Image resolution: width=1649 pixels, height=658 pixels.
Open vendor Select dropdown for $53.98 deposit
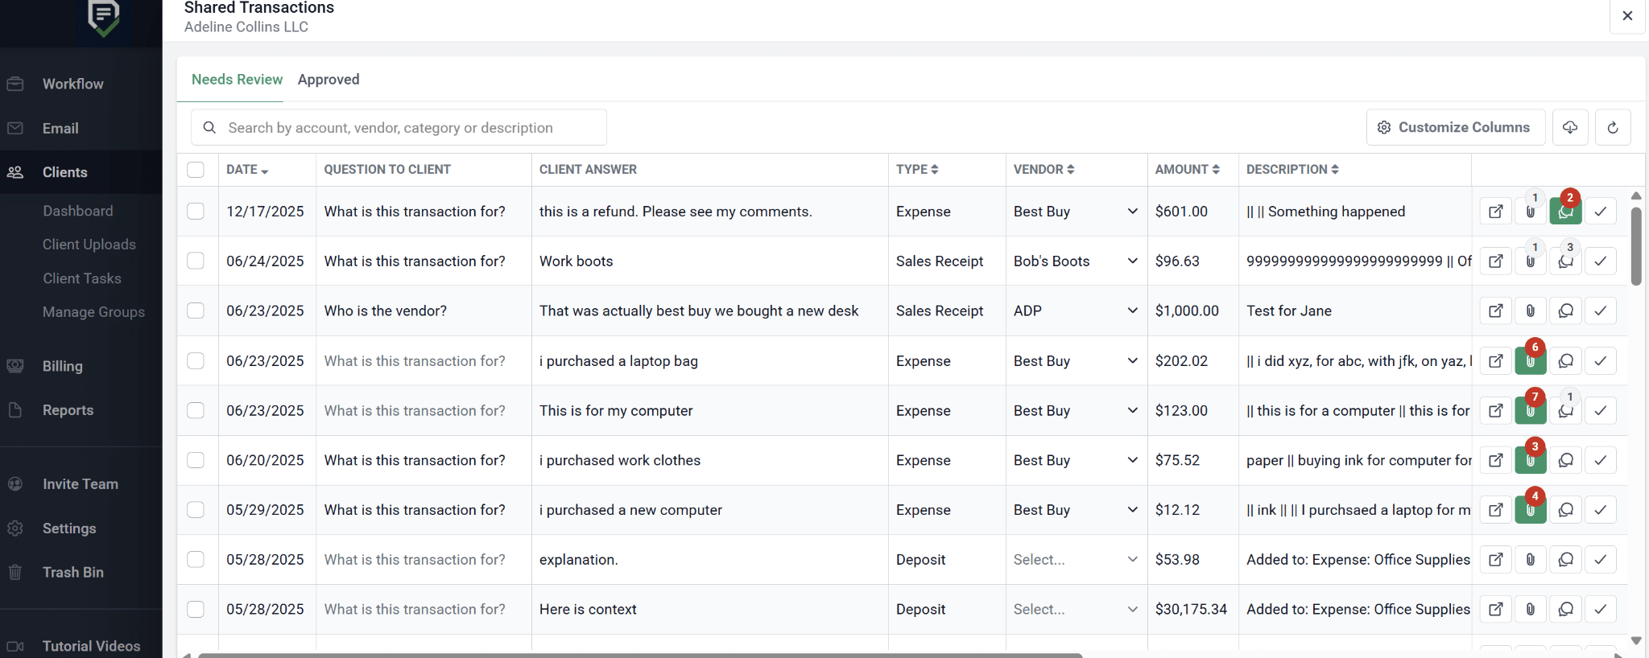[x=1076, y=560]
